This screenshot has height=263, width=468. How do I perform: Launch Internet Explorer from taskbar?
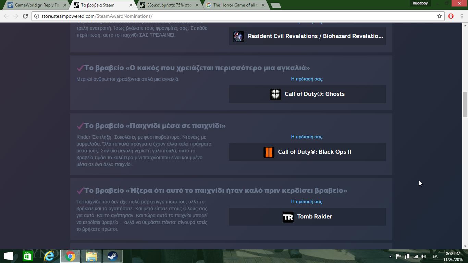point(49,256)
